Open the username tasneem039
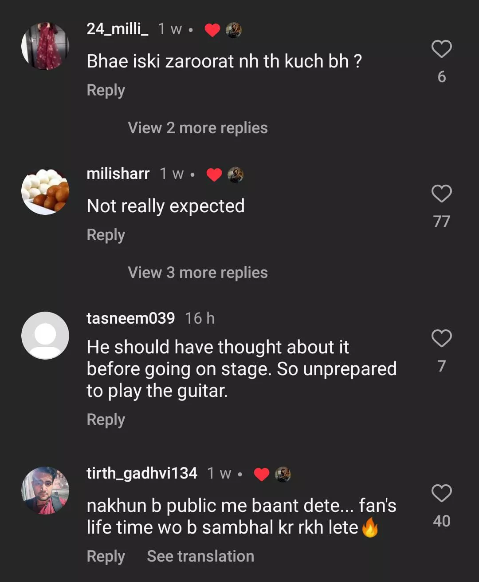 131,318
